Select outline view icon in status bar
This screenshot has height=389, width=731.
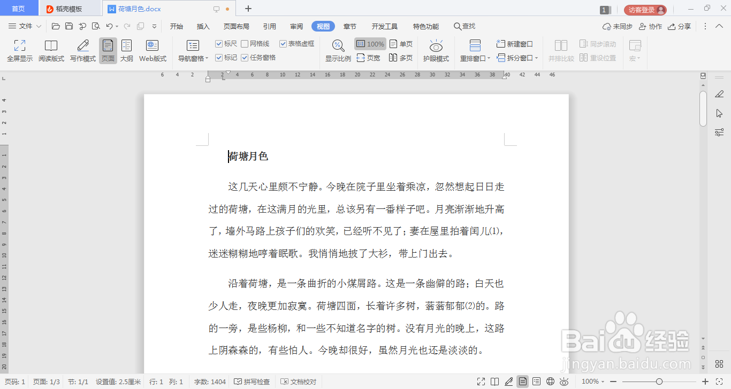coord(537,382)
